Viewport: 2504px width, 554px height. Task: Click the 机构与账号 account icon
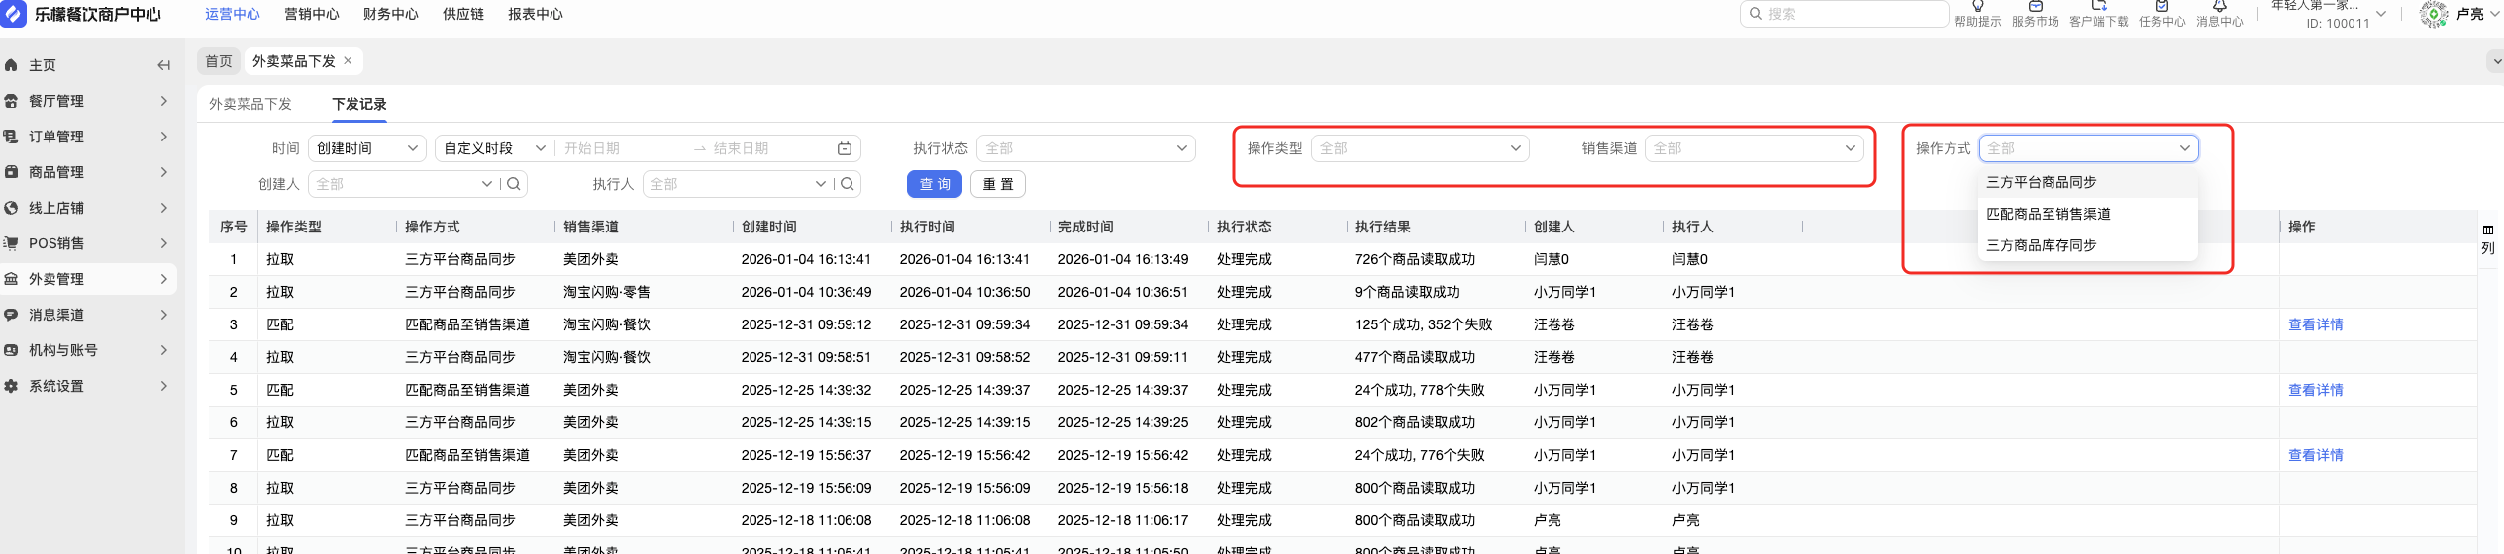[x=11, y=350]
